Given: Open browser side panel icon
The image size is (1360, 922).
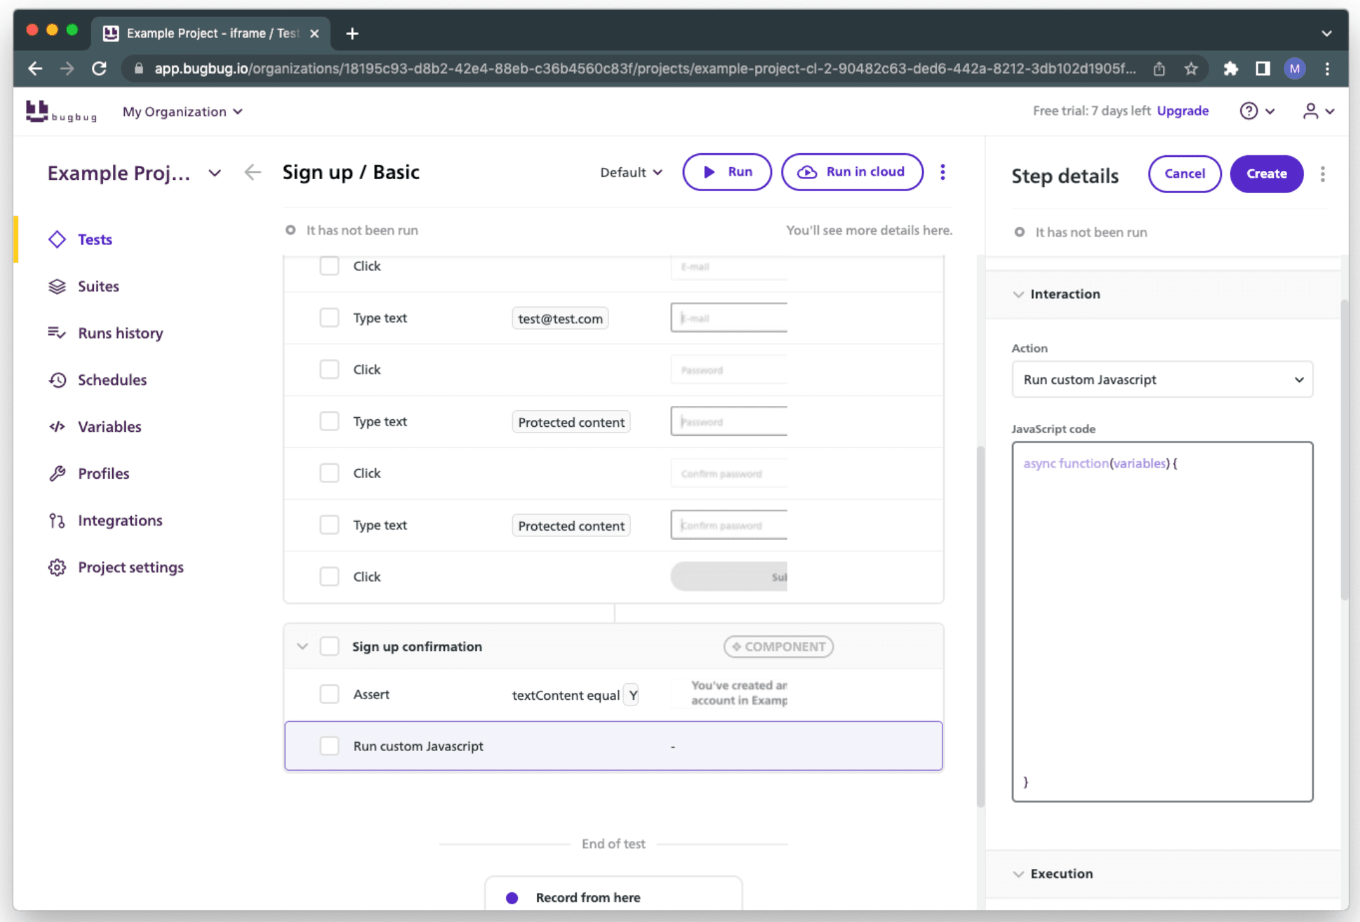Looking at the screenshot, I should click(1263, 68).
